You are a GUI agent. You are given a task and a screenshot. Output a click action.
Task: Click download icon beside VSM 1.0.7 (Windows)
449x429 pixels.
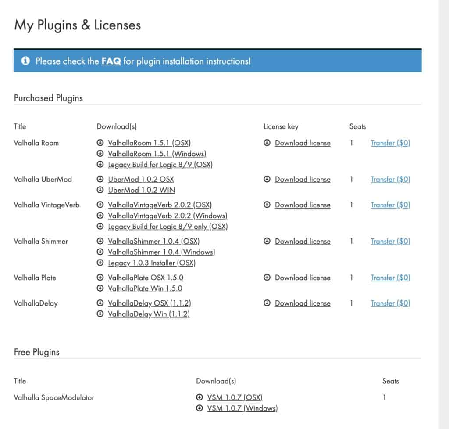pos(200,408)
